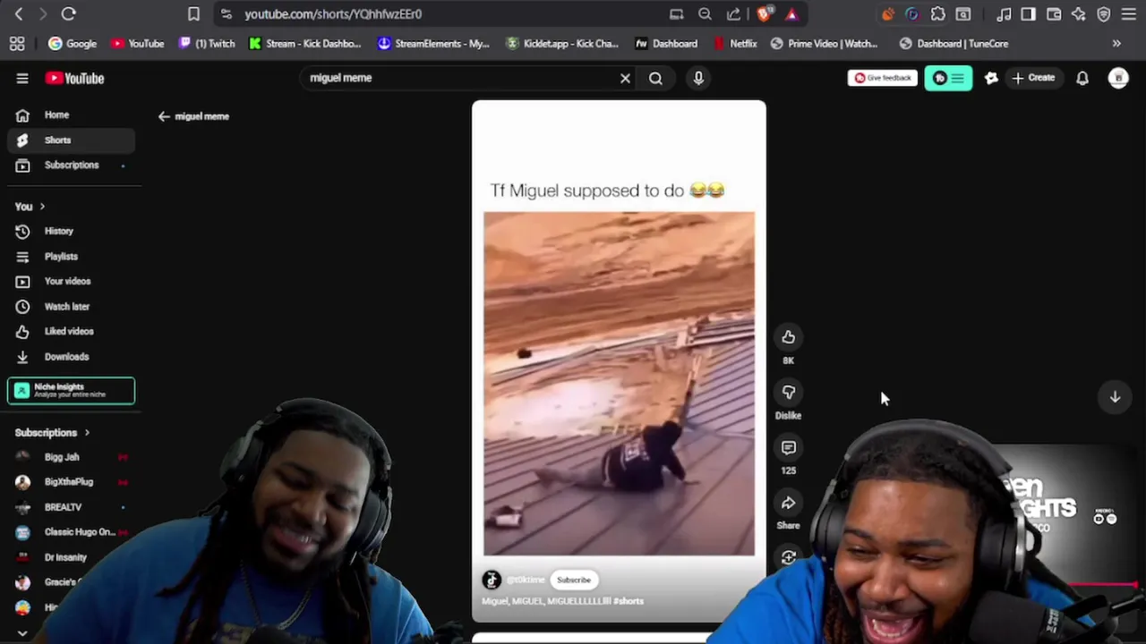The width and height of the screenshot is (1146, 644).
Task: Go to next Short arrow
Action: 1115,396
